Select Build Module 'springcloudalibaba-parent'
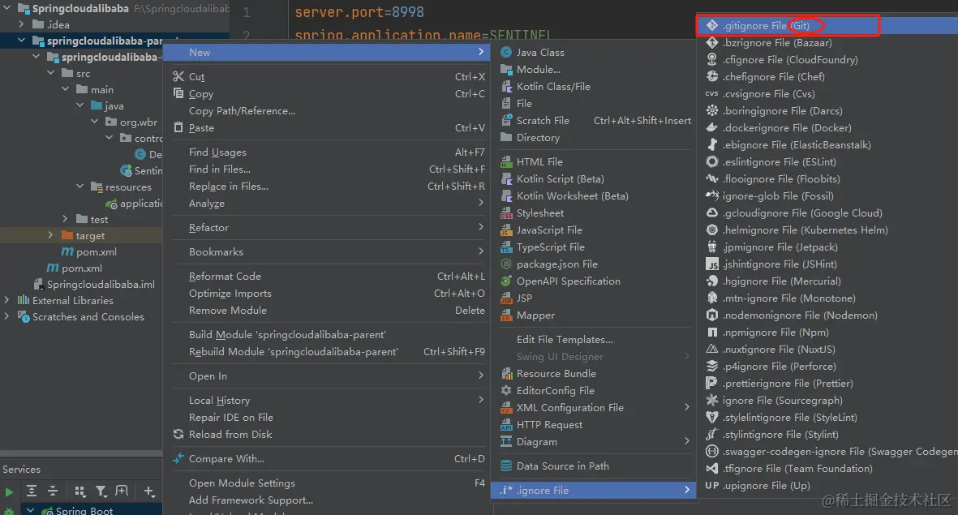This screenshot has height=515, width=958. coord(327,335)
